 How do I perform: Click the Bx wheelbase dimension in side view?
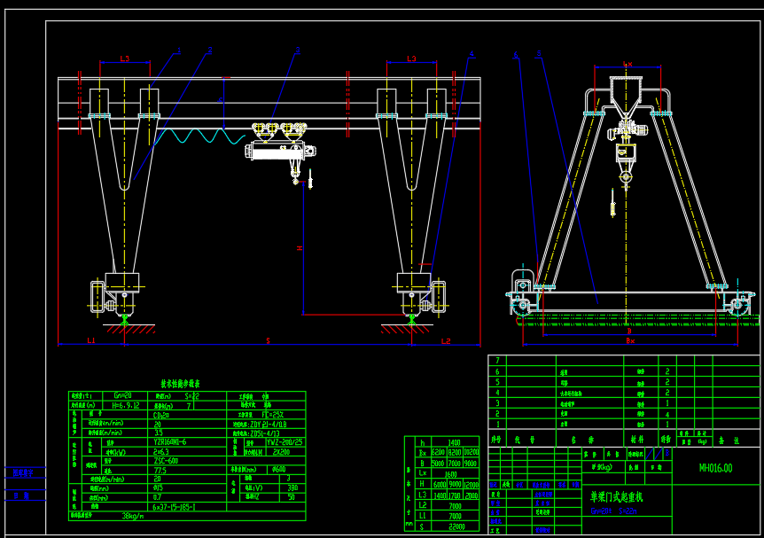click(630, 340)
